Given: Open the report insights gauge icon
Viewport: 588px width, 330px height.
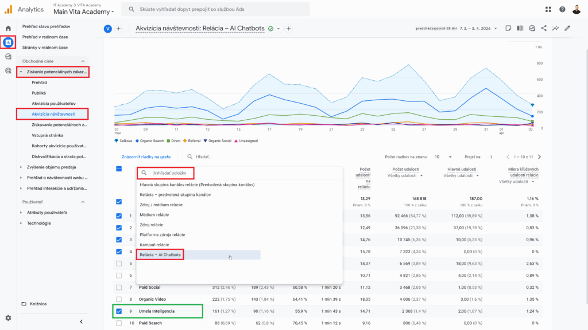Looking at the screenshot, I should click(x=532, y=29).
